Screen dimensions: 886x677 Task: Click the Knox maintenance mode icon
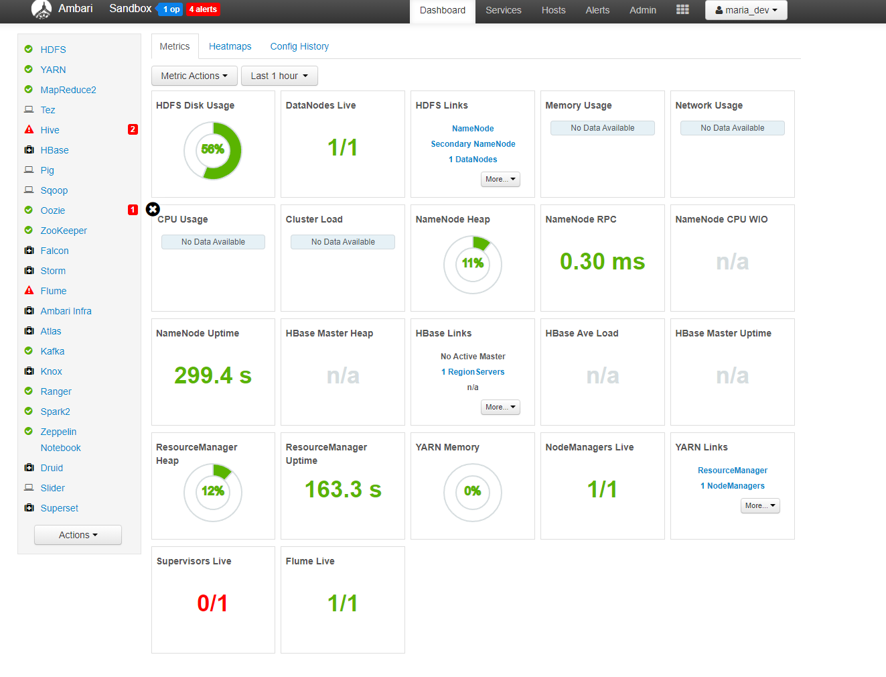(x=29, y=371)
